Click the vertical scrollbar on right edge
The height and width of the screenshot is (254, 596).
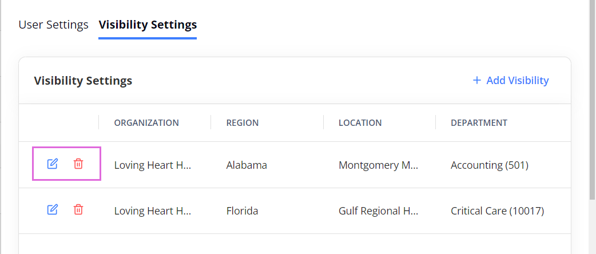[592, 100]
